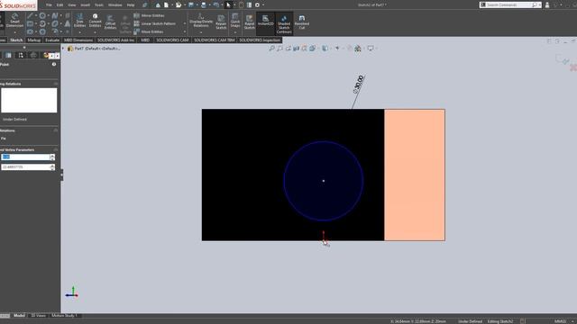Open the ConfigurationManager tab icon
This screenshot has height=324, width=577.
[x=21, y=56]
